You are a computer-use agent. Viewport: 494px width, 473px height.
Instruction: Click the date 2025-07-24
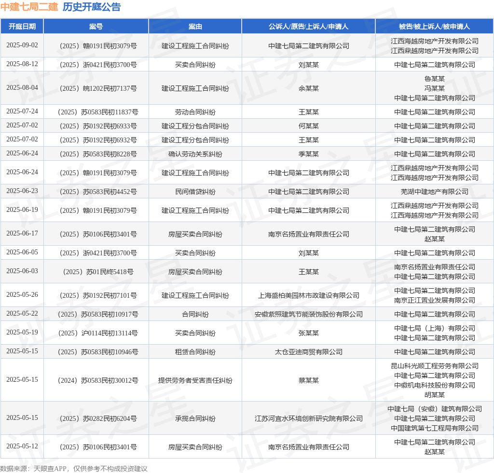click(x=22, y=111)
